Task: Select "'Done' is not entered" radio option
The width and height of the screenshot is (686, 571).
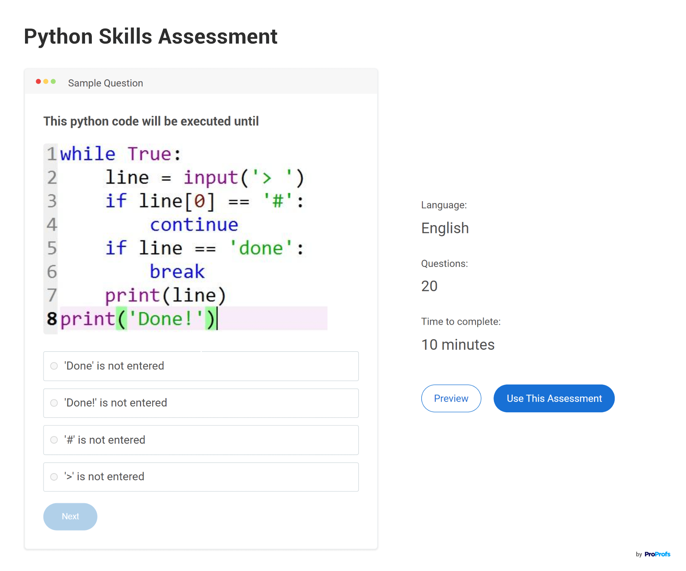Action: pos(54,366)
